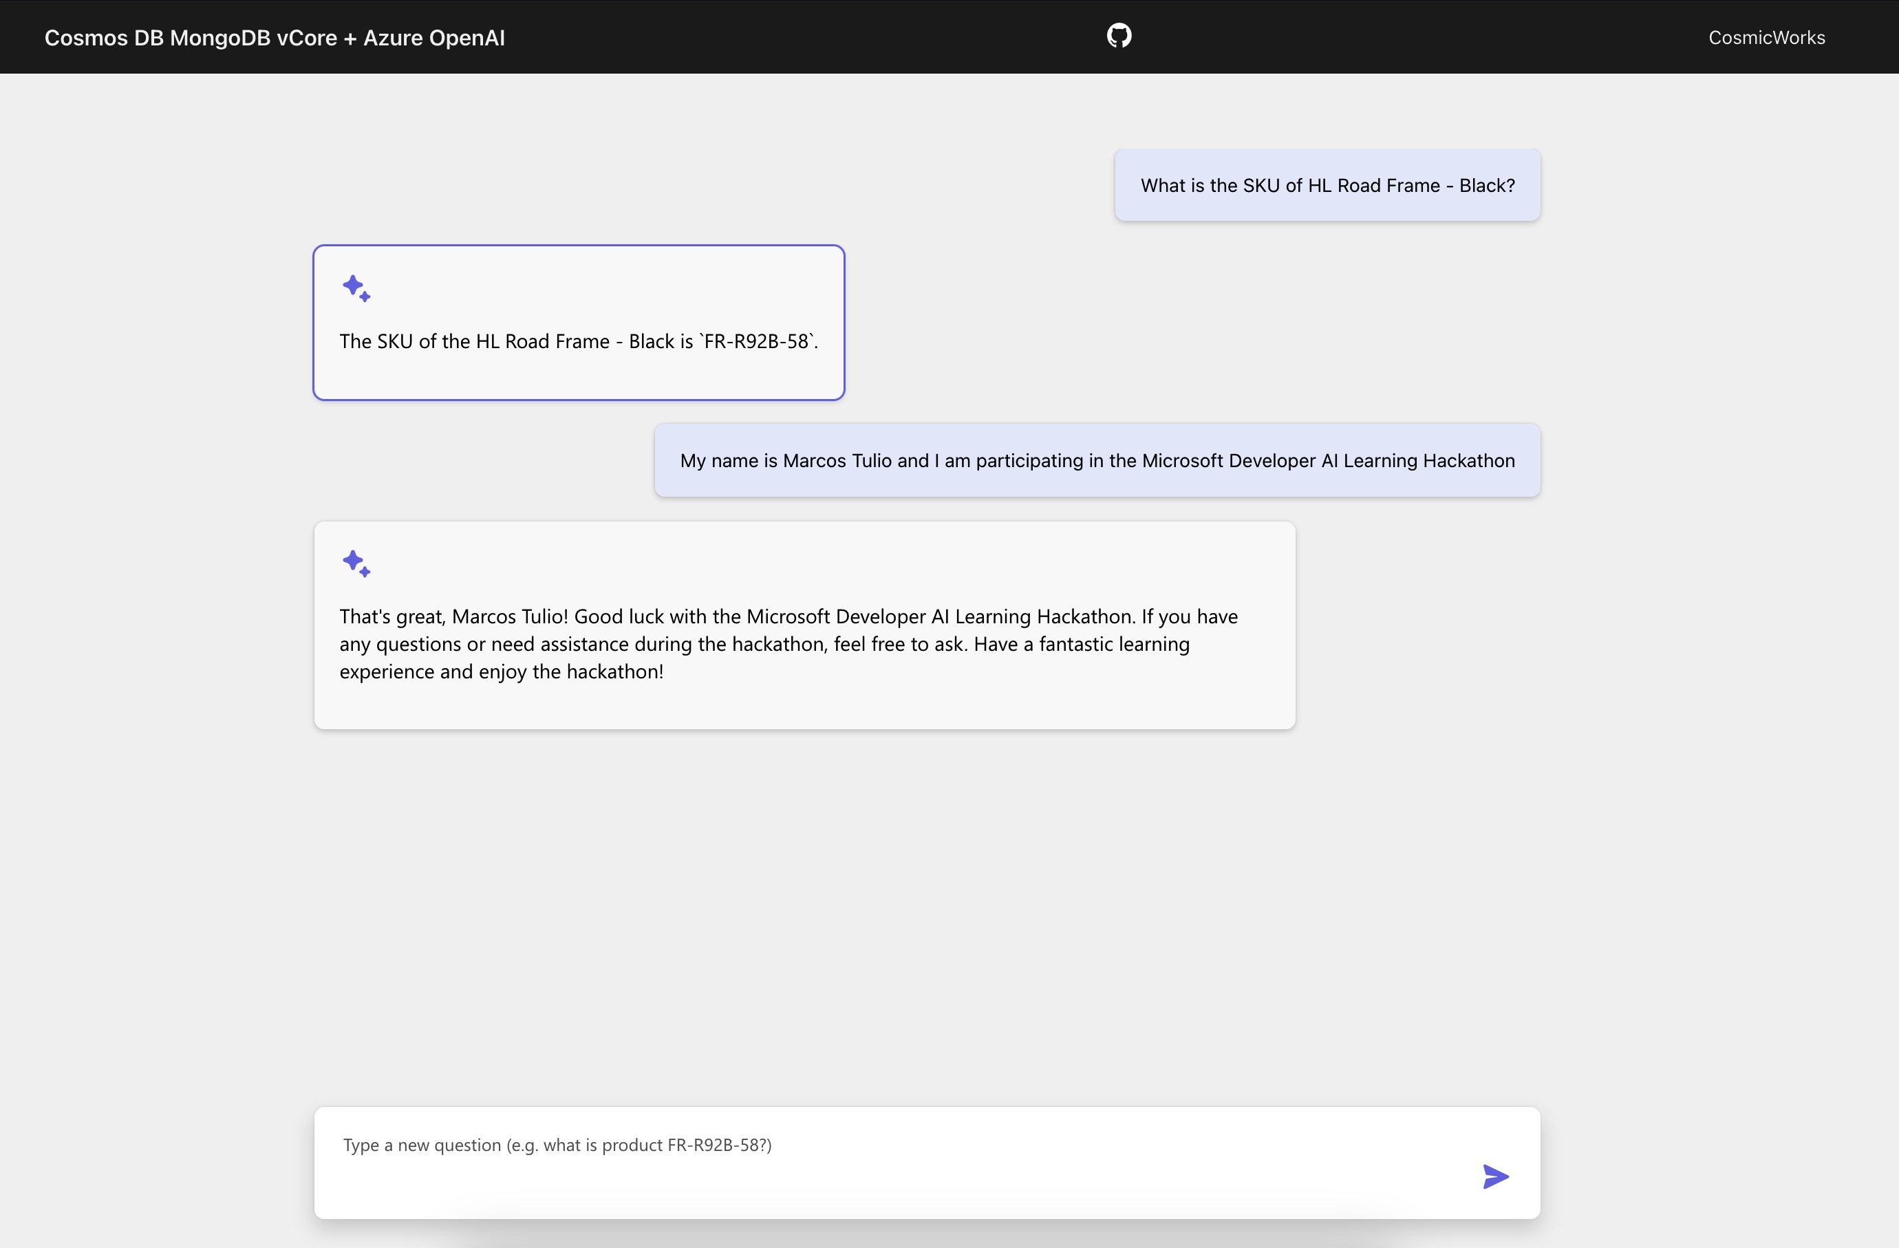Viewport: 1899px width, 1248px height.
Task: Select the AI bubble containing FR-R92B-58
Action: [x=579, y=323]
